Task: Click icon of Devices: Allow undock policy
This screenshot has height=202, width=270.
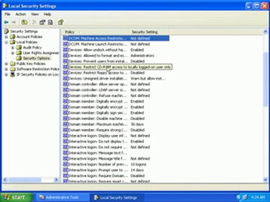Action: [66, 50]
